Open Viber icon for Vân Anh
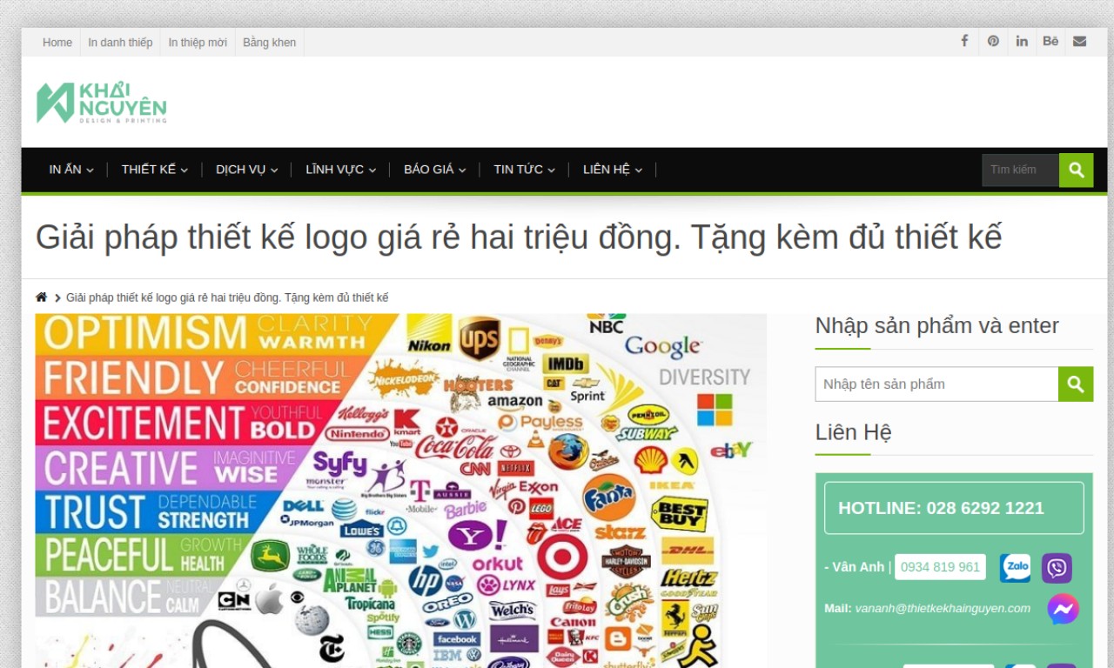 click(x=1057, y=568)
